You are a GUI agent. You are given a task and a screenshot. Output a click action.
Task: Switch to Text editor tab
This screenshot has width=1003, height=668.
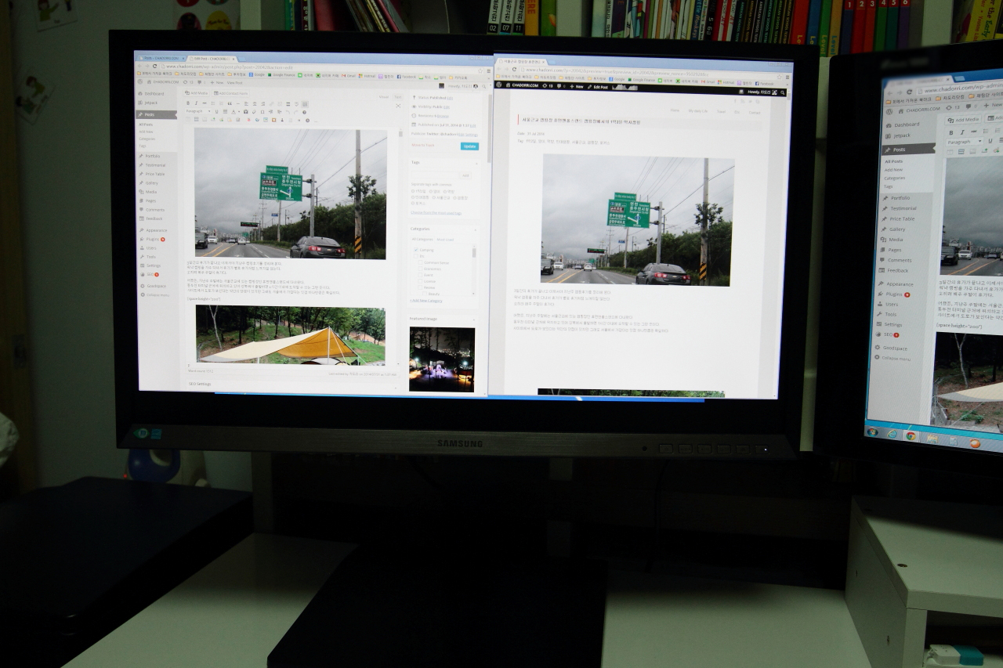[x=397, y=97]
